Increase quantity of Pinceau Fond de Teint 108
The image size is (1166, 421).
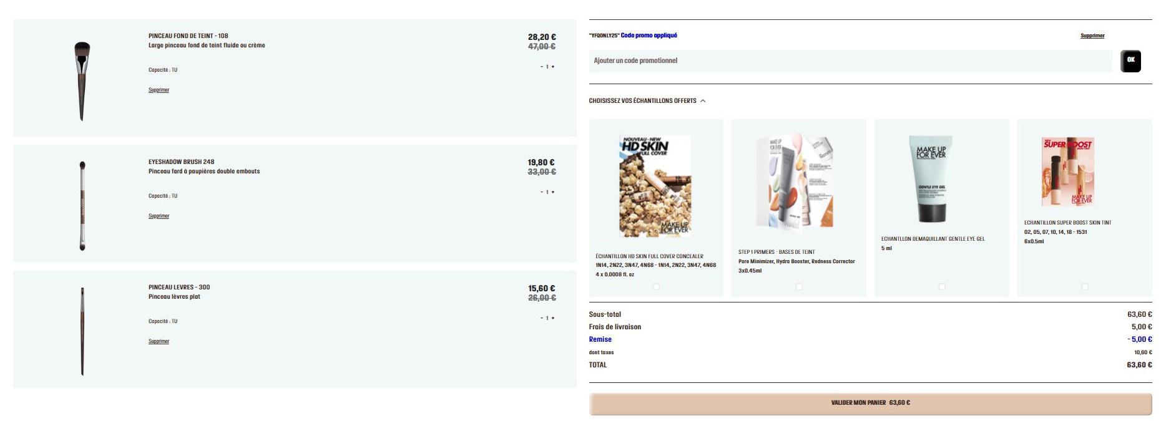click(x=553, y=67)
